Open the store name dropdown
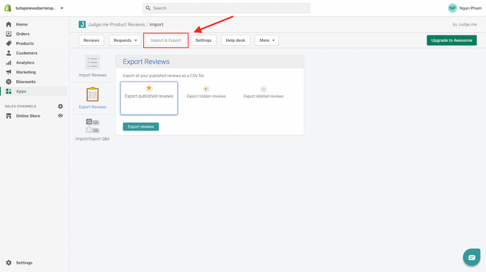The width and height of the screenshot is (486, 272). click(x=39, y=8)
